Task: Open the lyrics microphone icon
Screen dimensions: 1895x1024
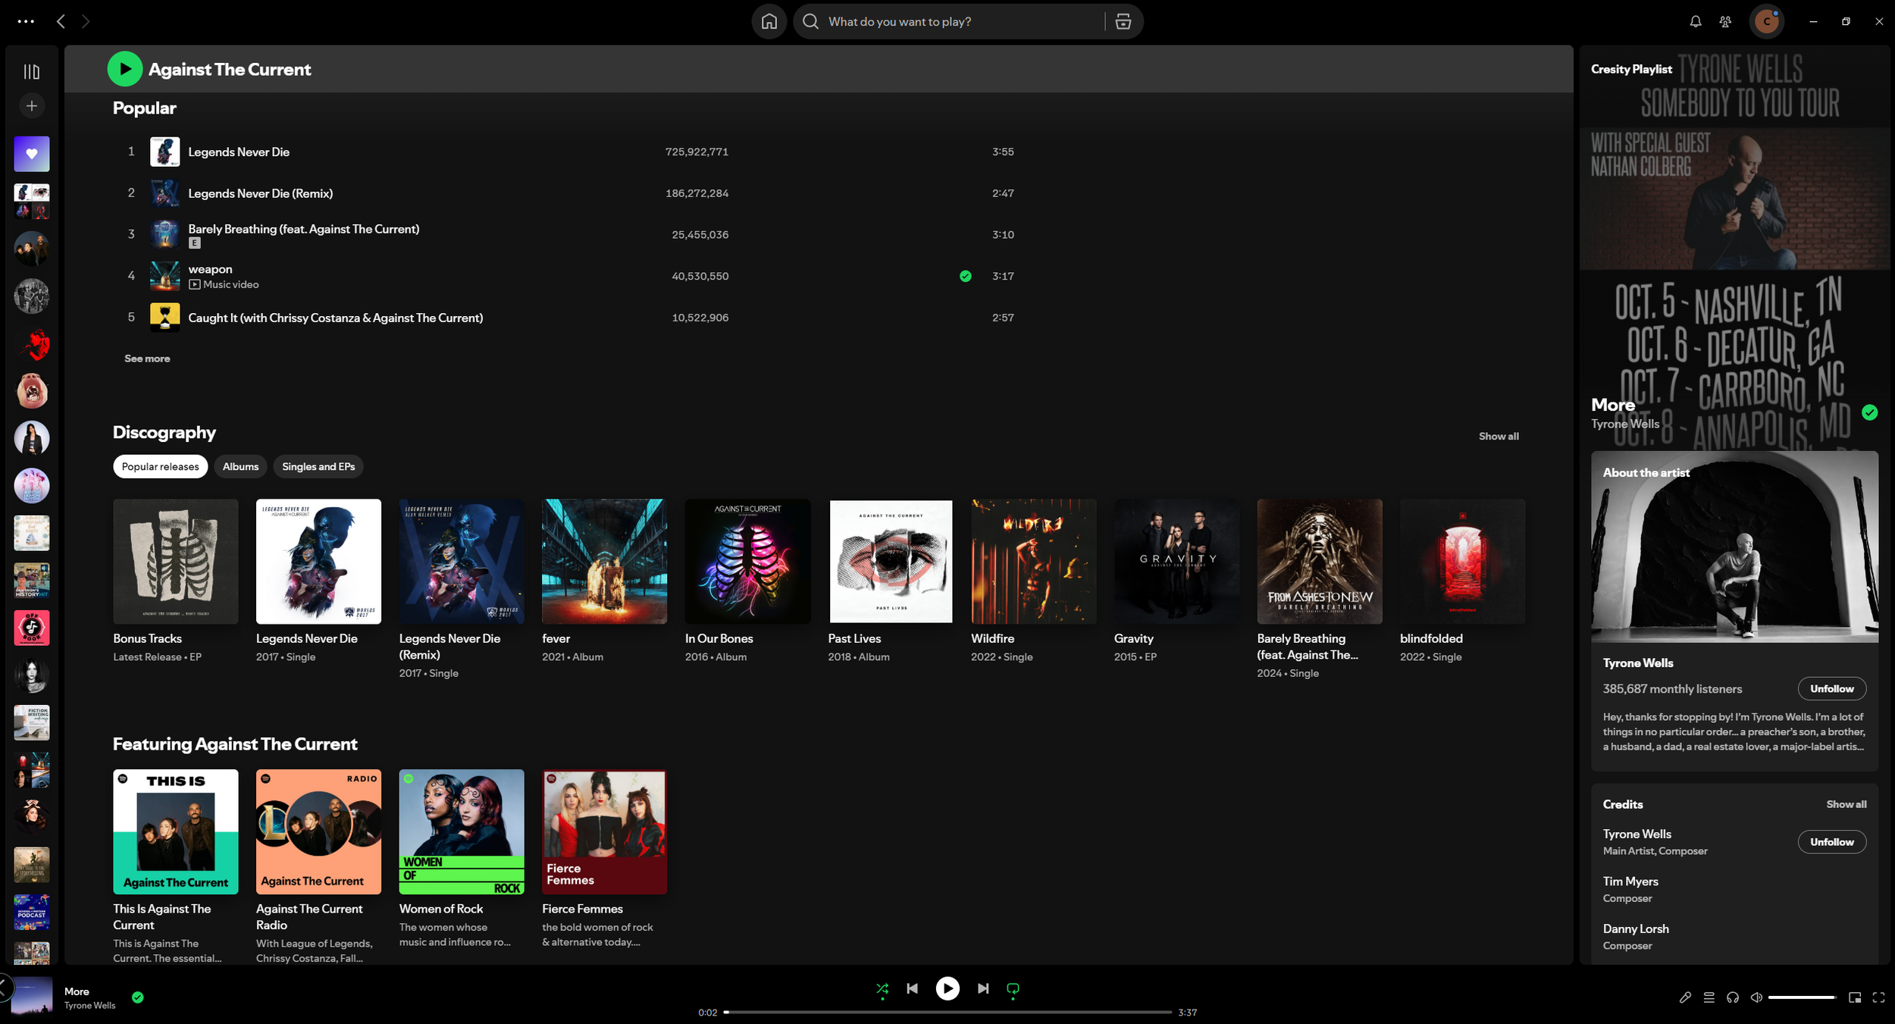Action: click(1684, 997)
